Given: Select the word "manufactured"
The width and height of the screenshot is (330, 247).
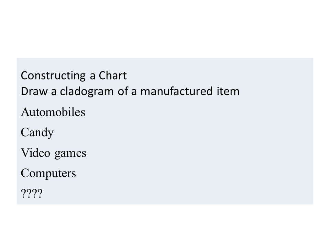Looking at the screenshot, I should 176,91.
